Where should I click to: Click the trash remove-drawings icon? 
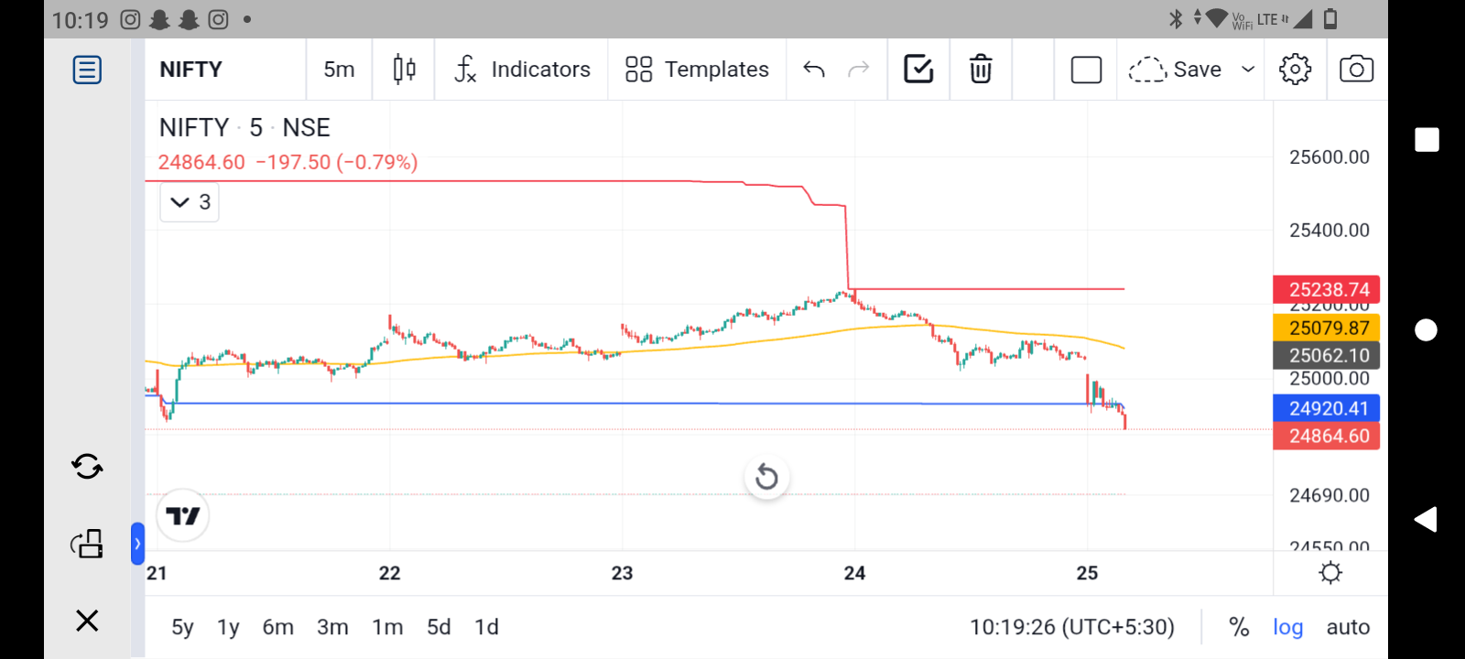coord(981,70)
